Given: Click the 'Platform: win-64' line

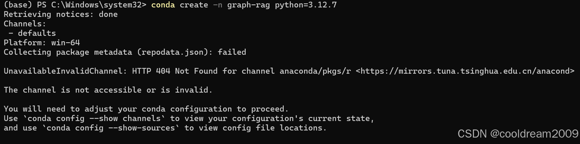Looking at the screenshot, I should tap(42, 43).
